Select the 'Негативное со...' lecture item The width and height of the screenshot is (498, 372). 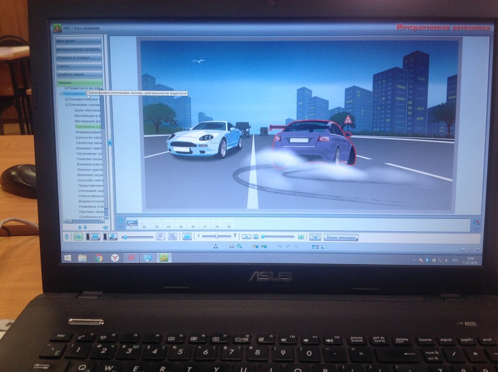point(89,154)
